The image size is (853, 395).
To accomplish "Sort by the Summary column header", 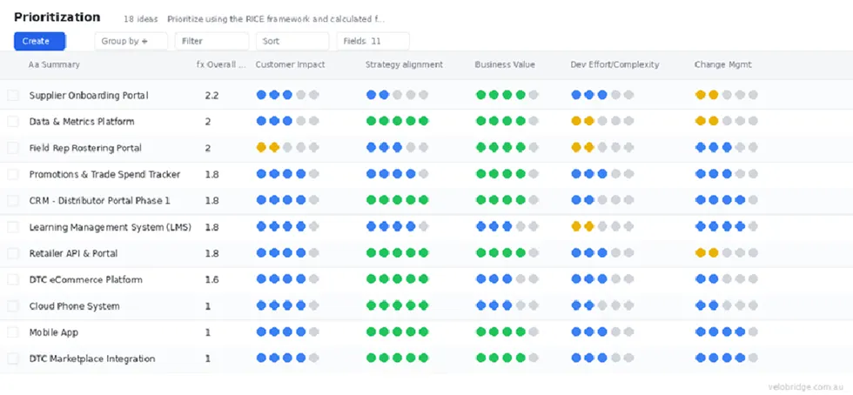I will [54, 64].
